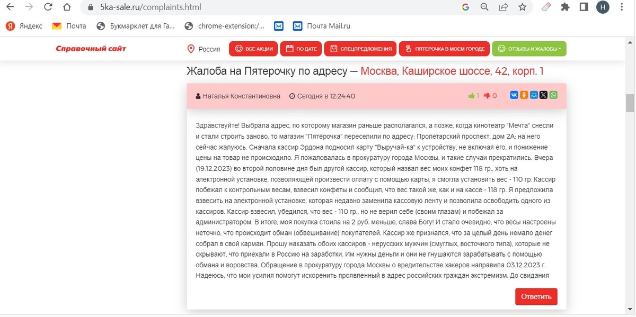The height and width of the screenshot is (317, 636).
Task: Open the browser extensions puzzle icon
Action: coord(566,8)
